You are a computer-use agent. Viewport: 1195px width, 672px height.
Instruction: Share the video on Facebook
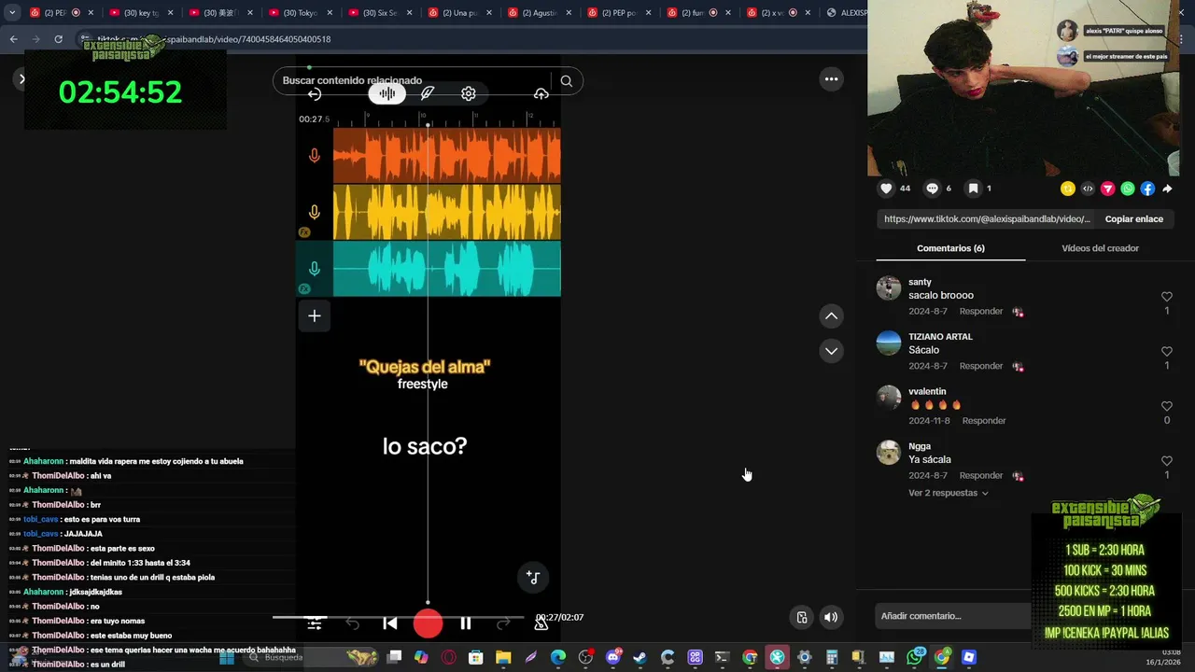(1147, 189)
